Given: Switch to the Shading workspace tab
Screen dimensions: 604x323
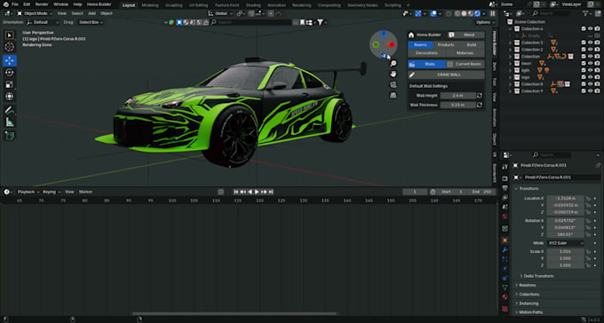Looking at the screenshot, I should [253, 5].
